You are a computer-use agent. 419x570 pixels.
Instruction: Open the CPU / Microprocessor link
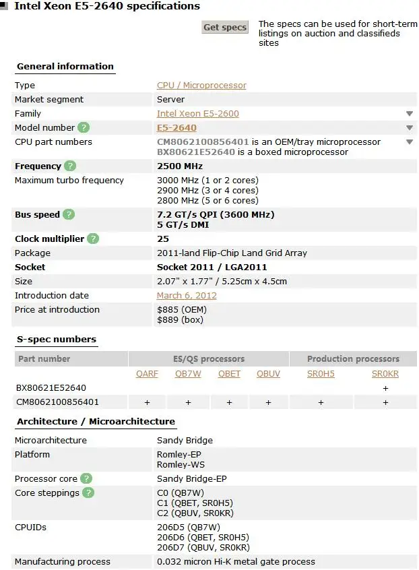click(201, 86)
